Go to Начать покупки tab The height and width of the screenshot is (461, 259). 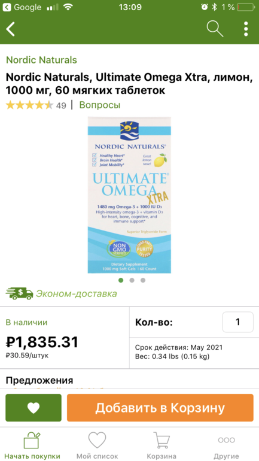32,445
